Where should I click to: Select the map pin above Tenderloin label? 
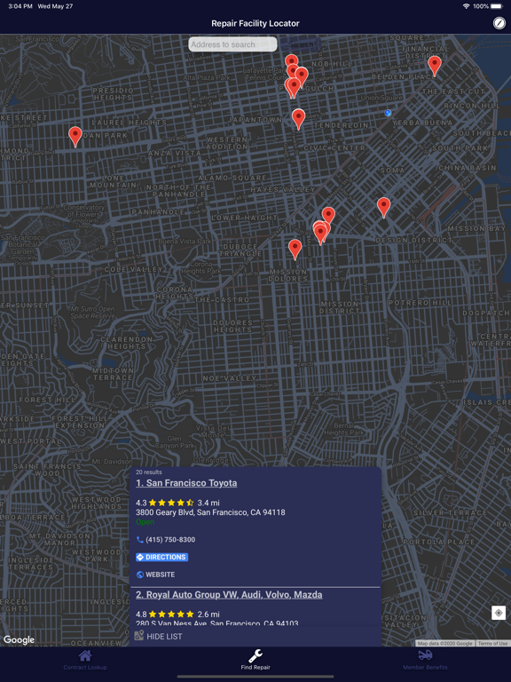click(298, 119)
